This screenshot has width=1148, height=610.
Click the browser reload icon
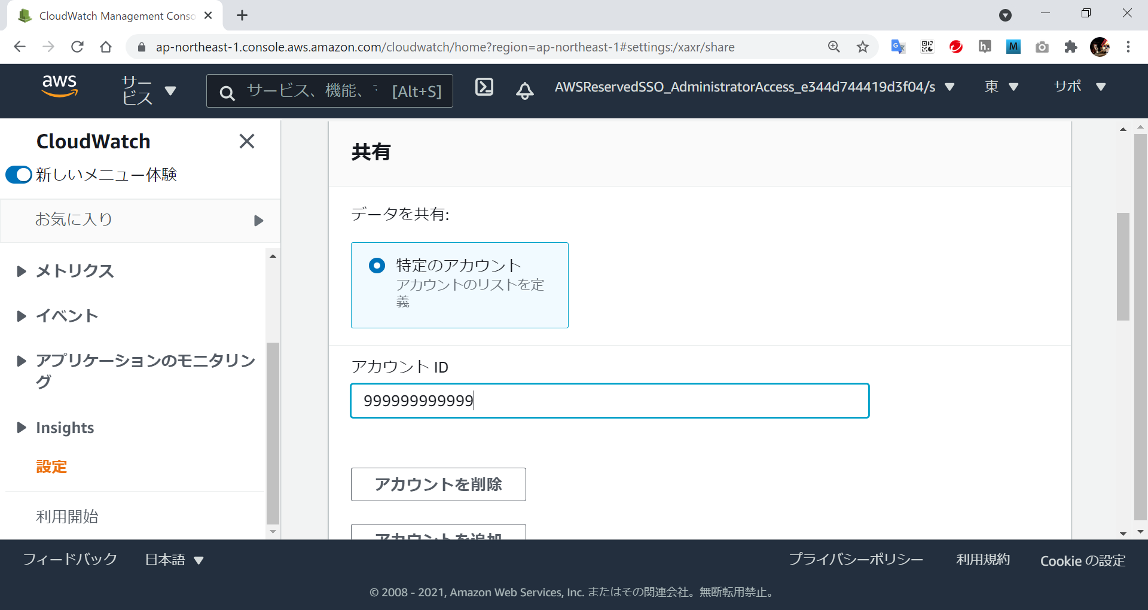coord(77,47)
